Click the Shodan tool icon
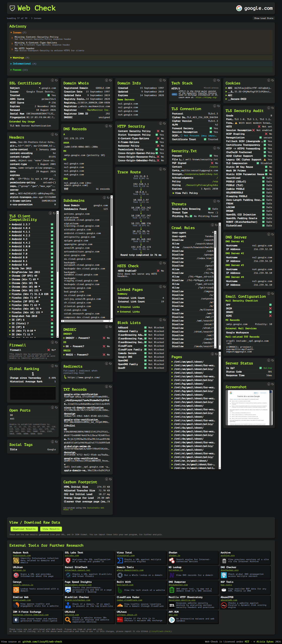The width and height of the screenshot is (282, 644). [172, 560]
